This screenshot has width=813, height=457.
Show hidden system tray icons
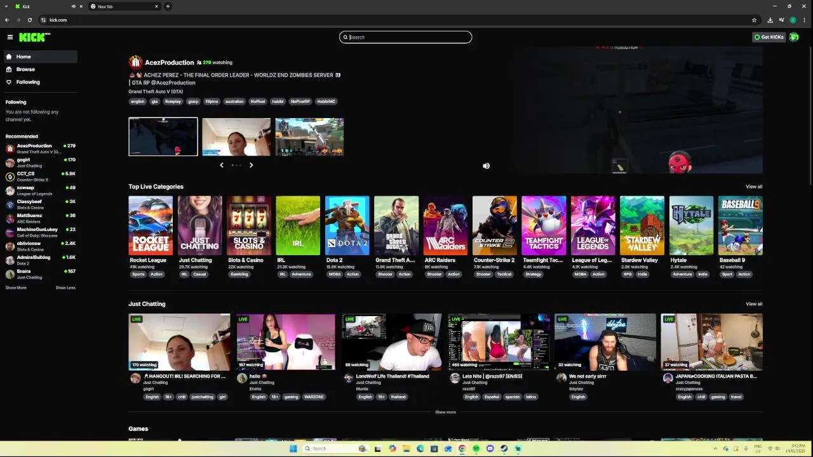pyautogui.click(x=715, y=449)
